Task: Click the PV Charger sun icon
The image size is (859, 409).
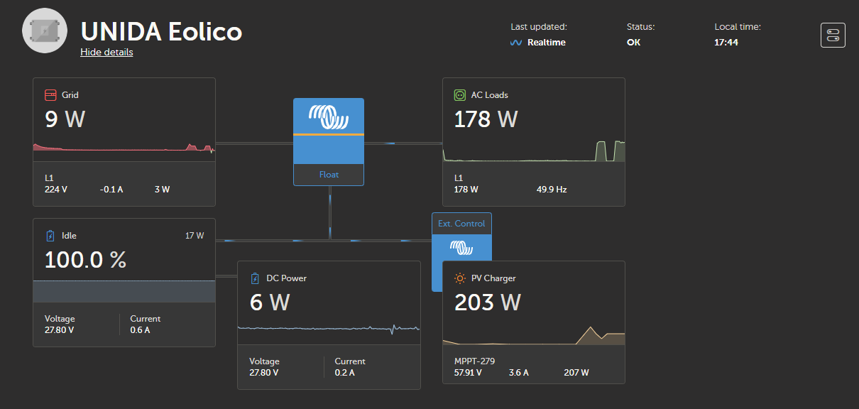Action: click(x=460, y=278)
